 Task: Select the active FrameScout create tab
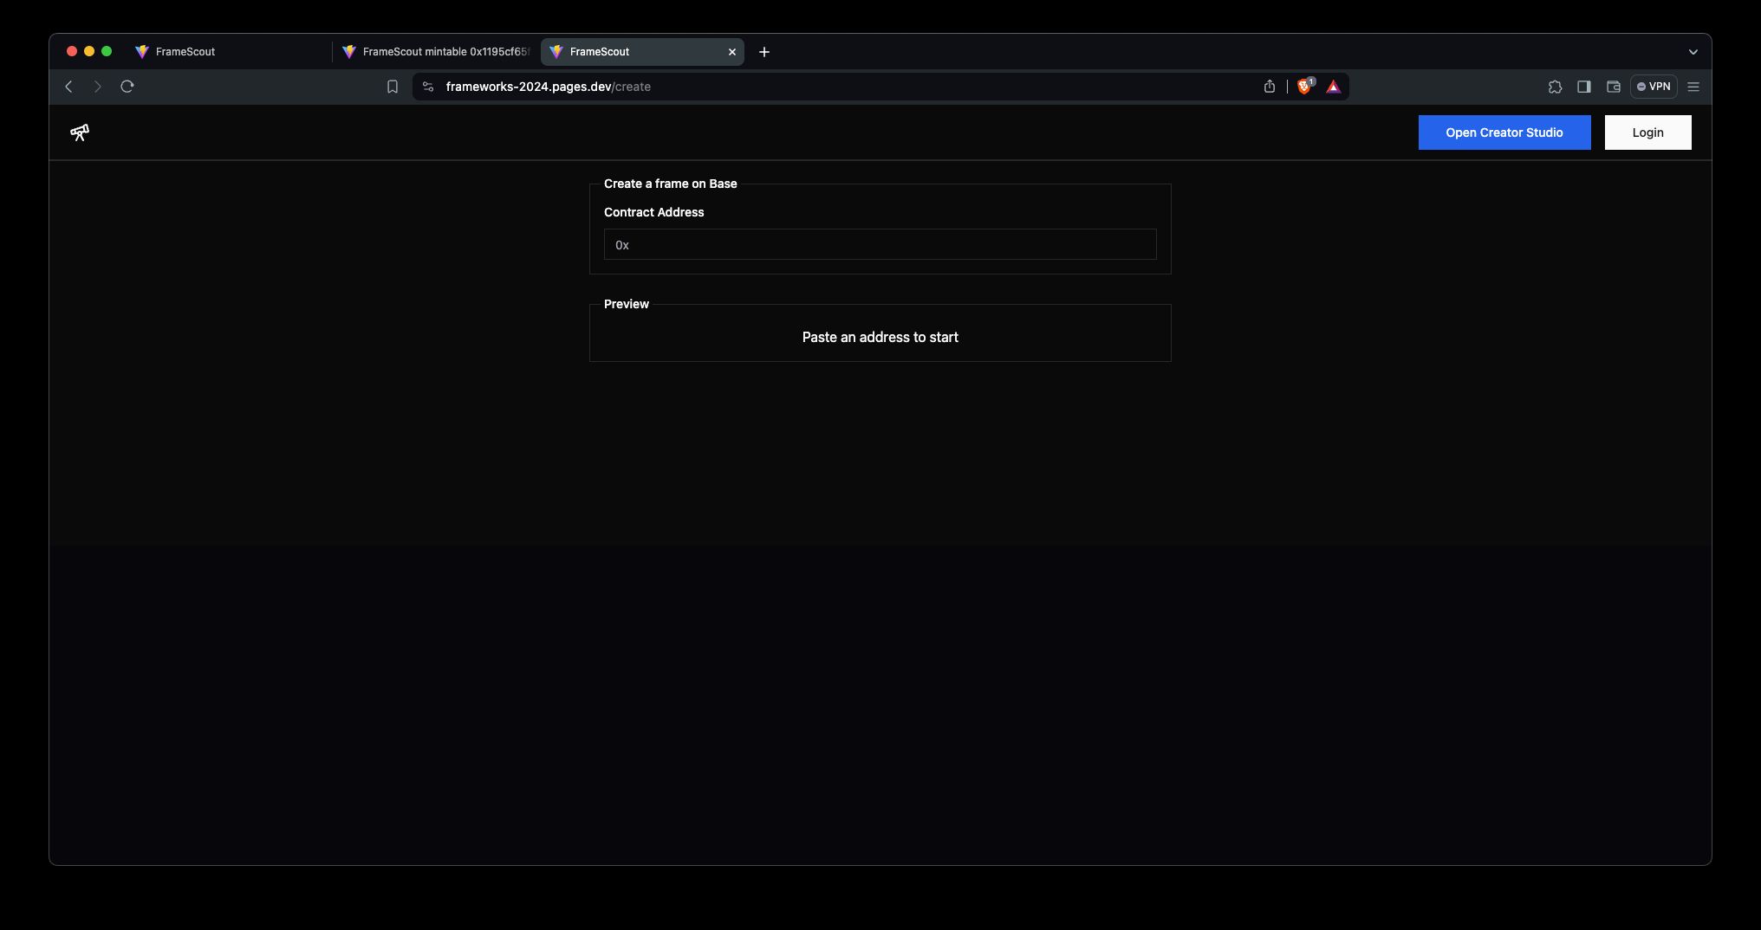(x=642, y=52)
